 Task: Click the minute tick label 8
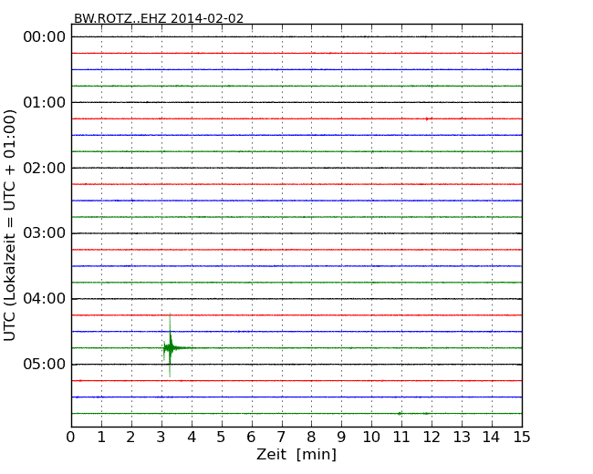point(311,438)
